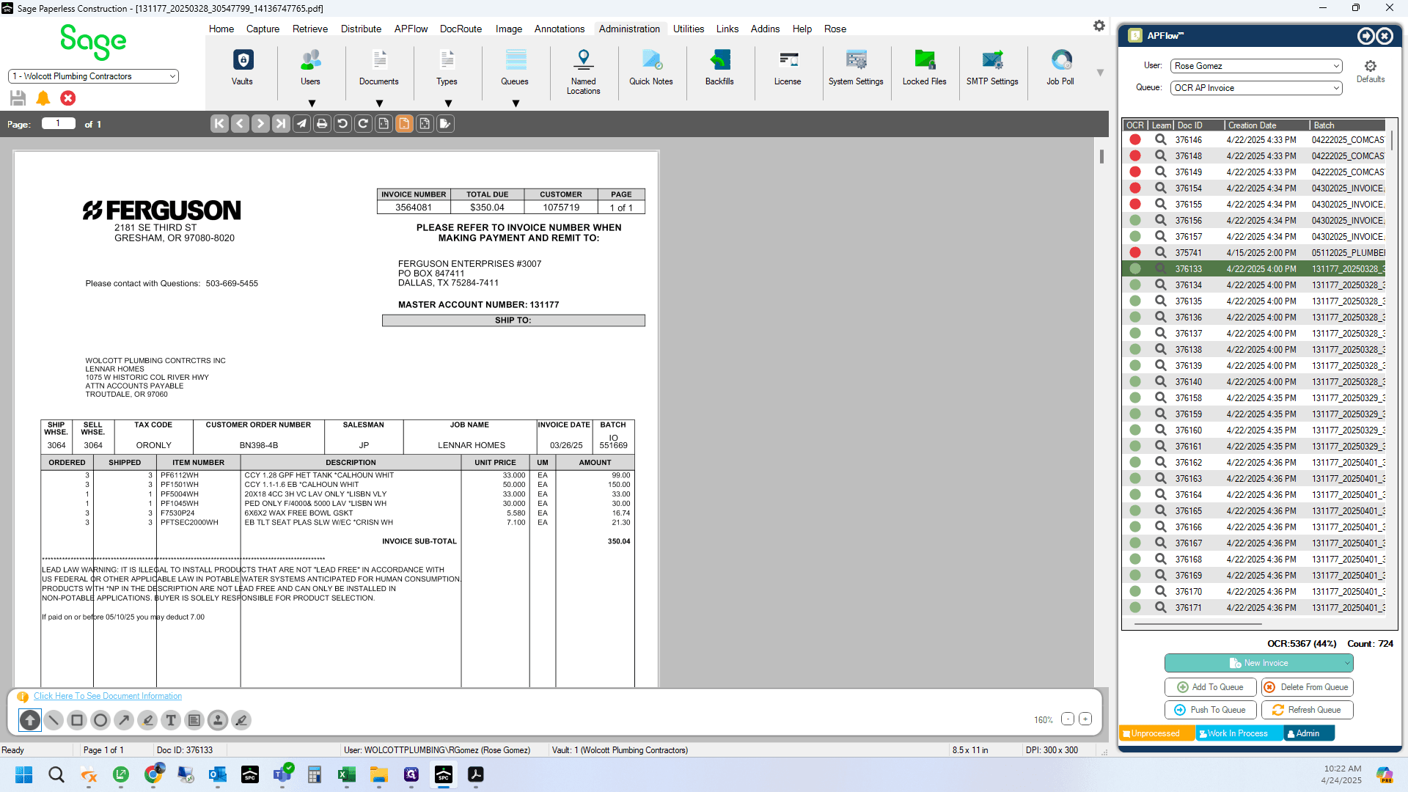Switch to Work In Process tab
The width and height of the screenshot is (1408, 792).
(1239, 733)
